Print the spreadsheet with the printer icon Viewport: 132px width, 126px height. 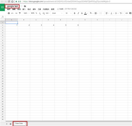pyautogui.click(x=9, y=13)
